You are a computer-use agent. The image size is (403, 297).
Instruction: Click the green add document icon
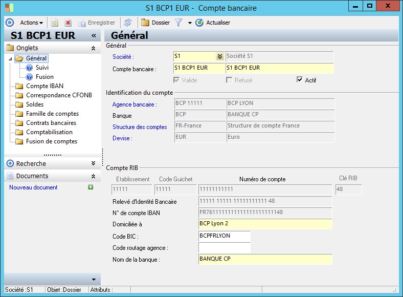click(91, 187)
